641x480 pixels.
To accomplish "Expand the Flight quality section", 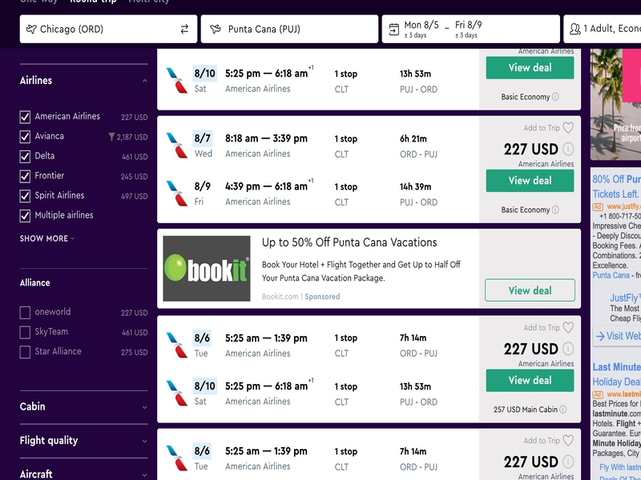I will [x=84, y=441].
